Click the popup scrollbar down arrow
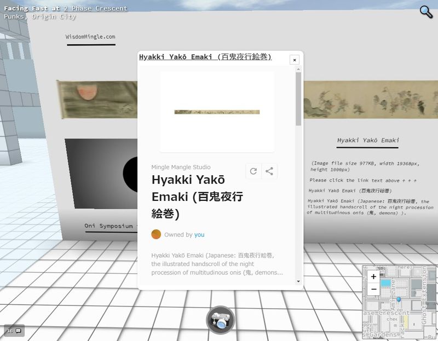Image resolution: width=438 pixels, height=341 pixels. [x=298, y=281]
